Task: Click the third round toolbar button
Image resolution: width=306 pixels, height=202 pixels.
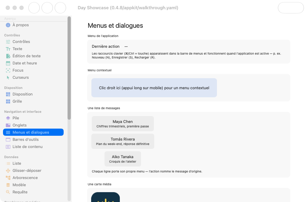Action: [x=60, y=8]
